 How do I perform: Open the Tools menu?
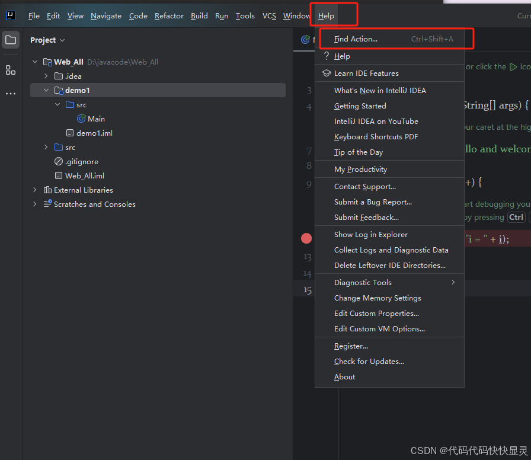pos(245,16)
